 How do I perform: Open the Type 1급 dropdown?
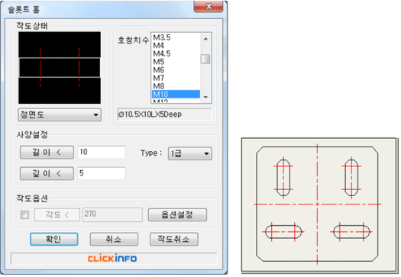[x=189, y=153]
